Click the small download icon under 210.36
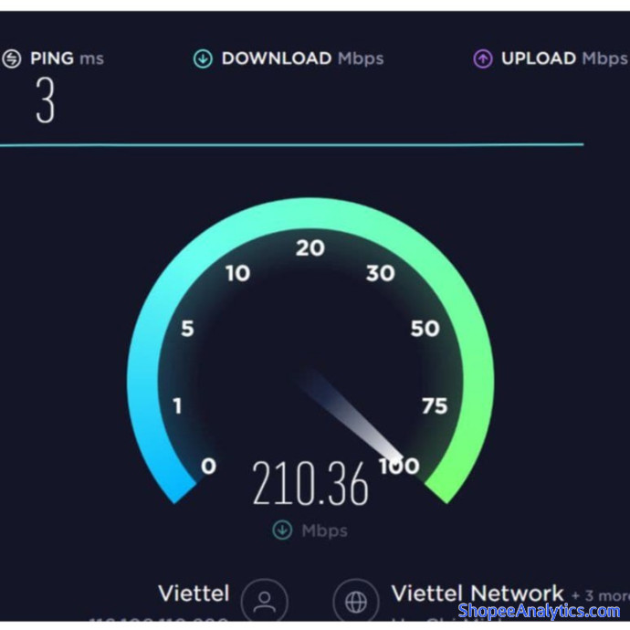The image size is (630, 630). point(282,530)
